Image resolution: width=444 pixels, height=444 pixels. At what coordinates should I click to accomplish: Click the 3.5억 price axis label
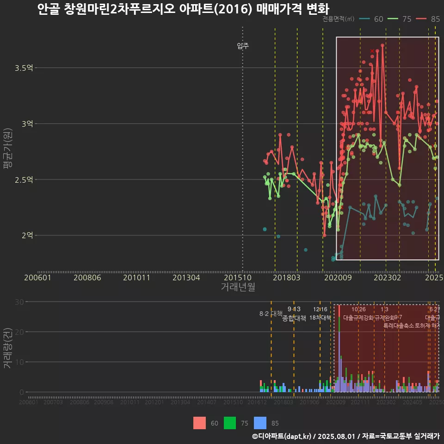24,68
